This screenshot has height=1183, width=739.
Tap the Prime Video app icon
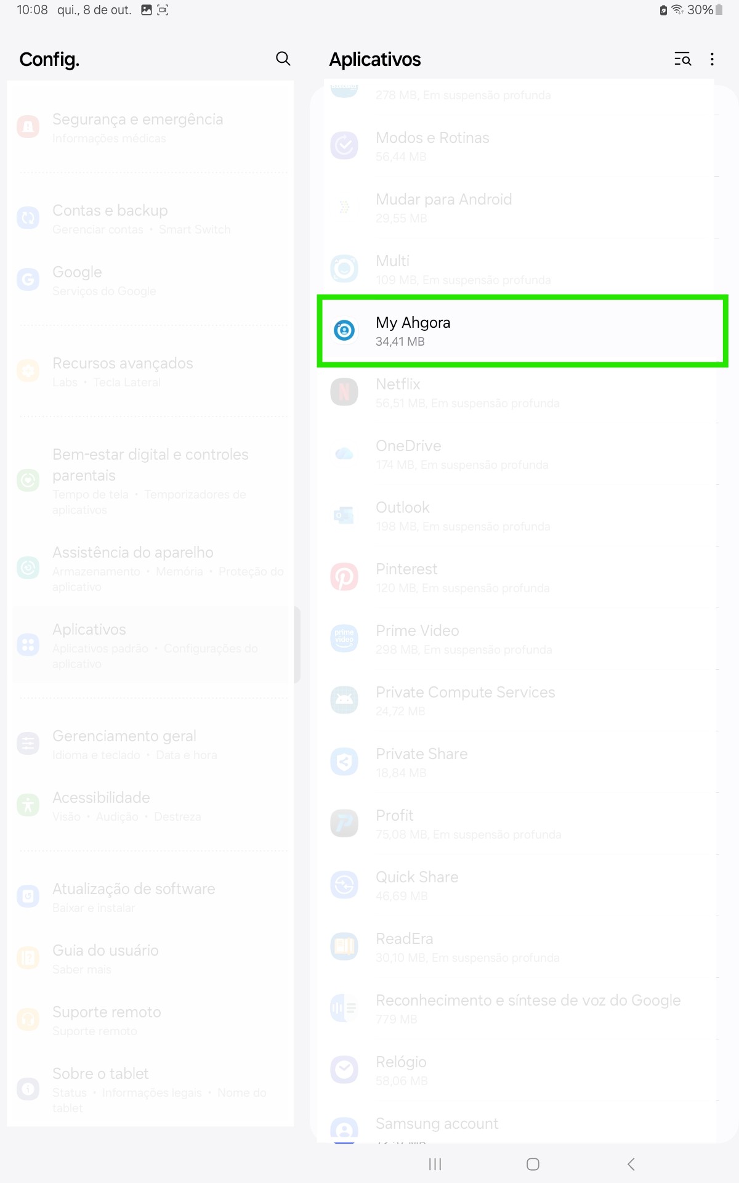point(344,638)
